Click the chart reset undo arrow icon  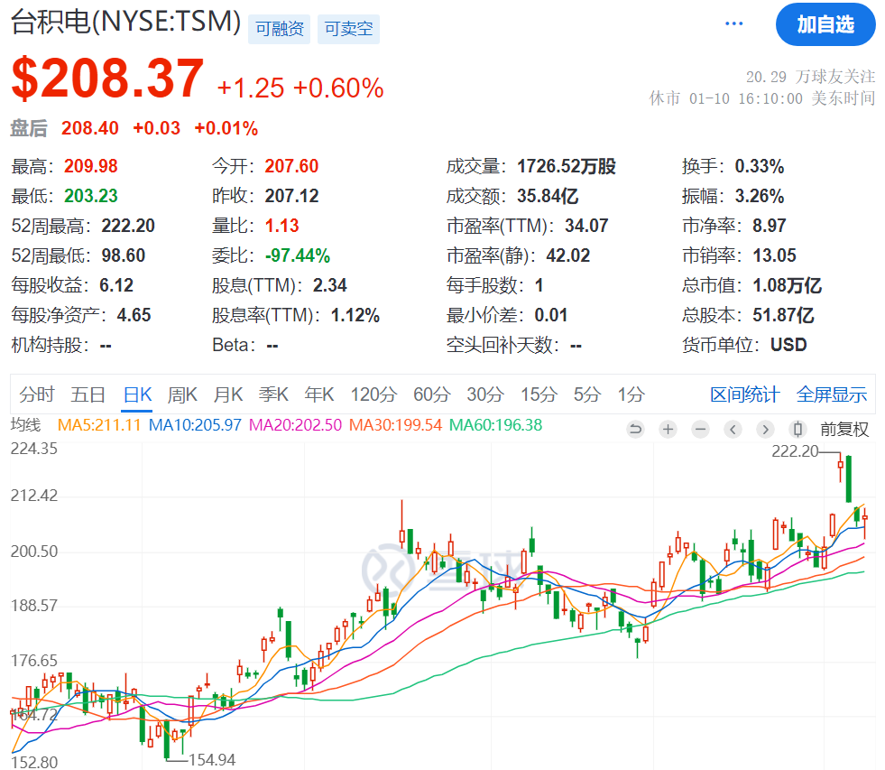tap(635, 430)
